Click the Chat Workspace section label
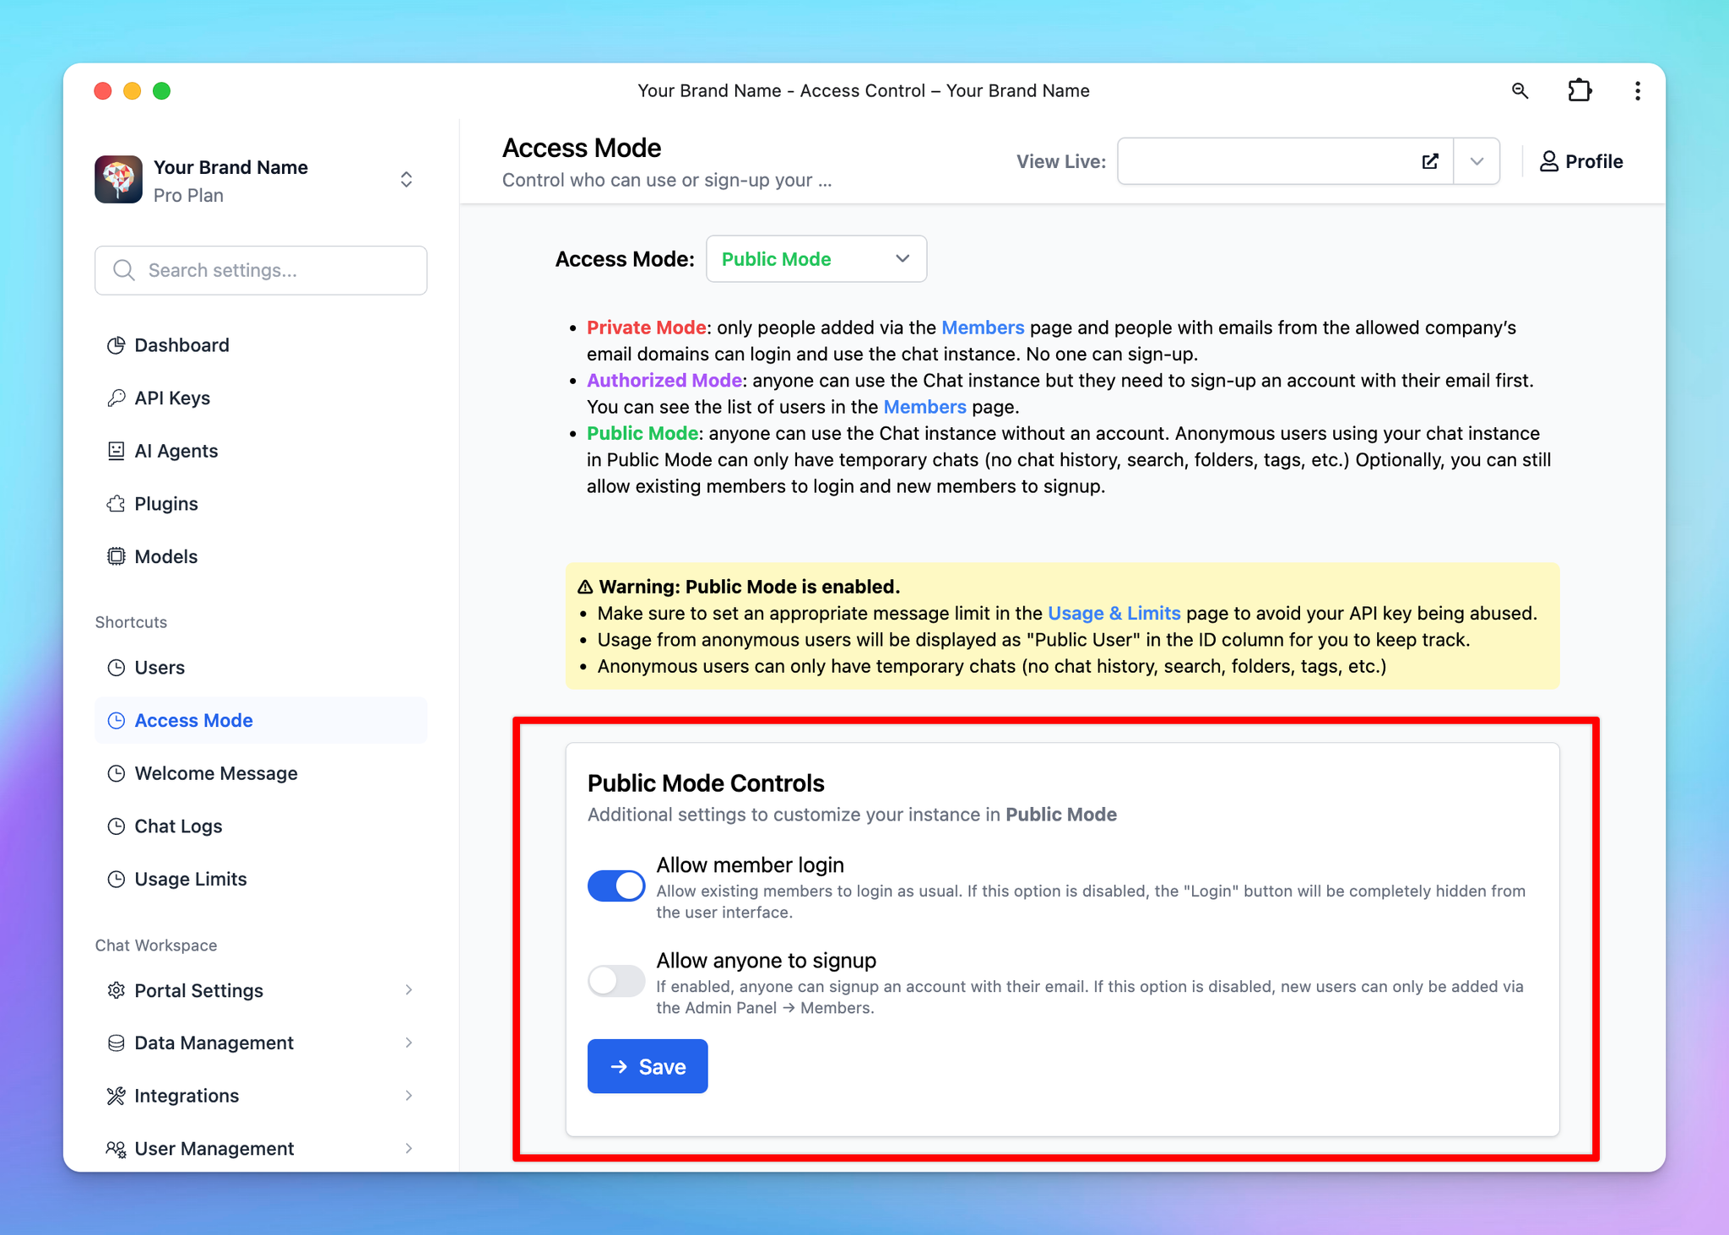1729x1235 pixels. click(156, 945)
